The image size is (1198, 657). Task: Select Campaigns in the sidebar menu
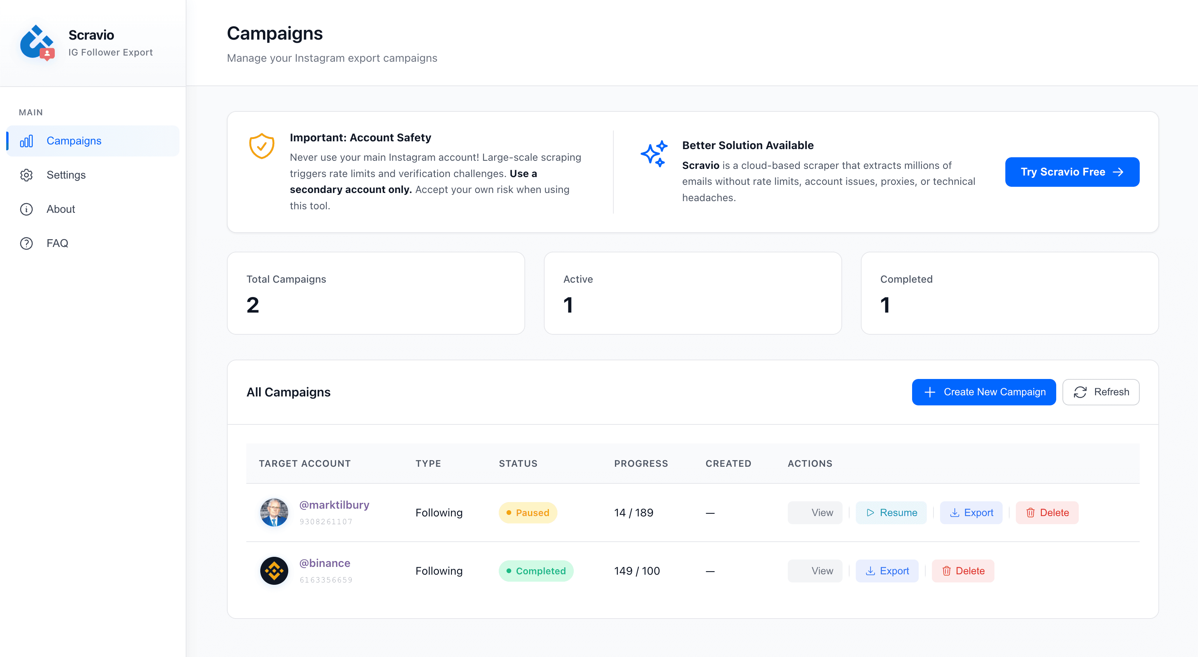coord(73,141)
